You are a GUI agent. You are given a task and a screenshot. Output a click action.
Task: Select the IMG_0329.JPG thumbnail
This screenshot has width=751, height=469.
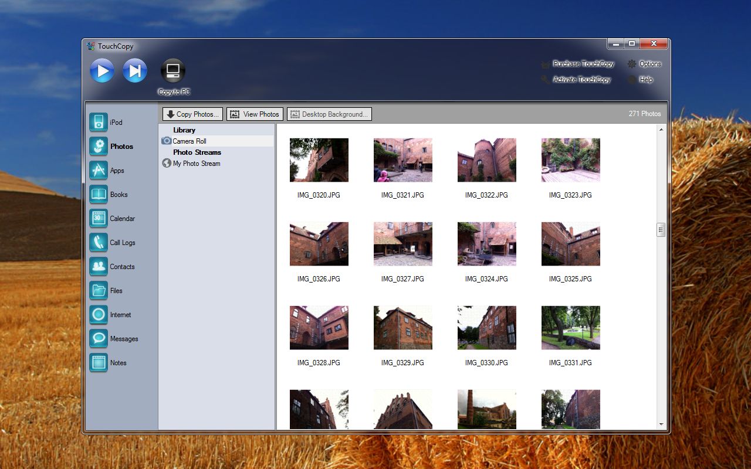tap(403, 328)
